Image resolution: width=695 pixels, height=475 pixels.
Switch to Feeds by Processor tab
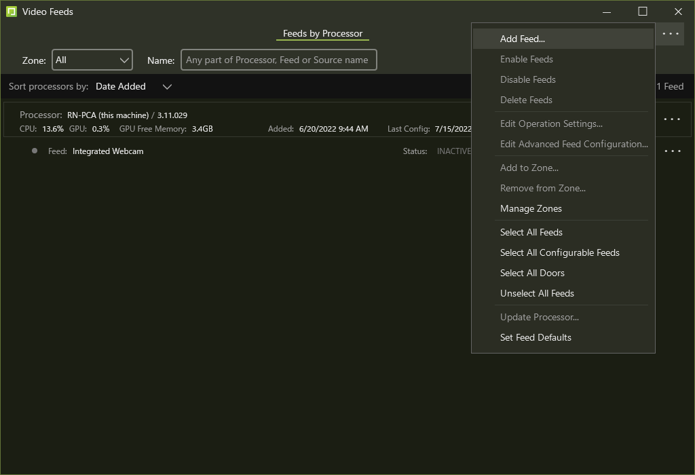pyautogui.click(x=322, y=33)
